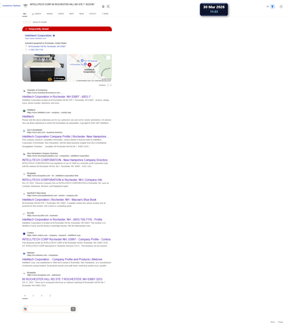Screen dimensions: 289x325
Task: Click the verified badge next to Intellitech Corporation
Action: 54,36
